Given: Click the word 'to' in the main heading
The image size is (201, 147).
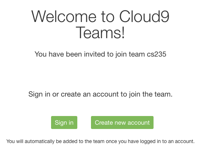Looking at the screenshot, I should [x=108, y=17].
